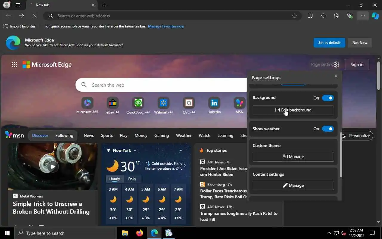382x239 pixels.
Task: Select the Hourly forecast tab
Action: pos(115,179)
